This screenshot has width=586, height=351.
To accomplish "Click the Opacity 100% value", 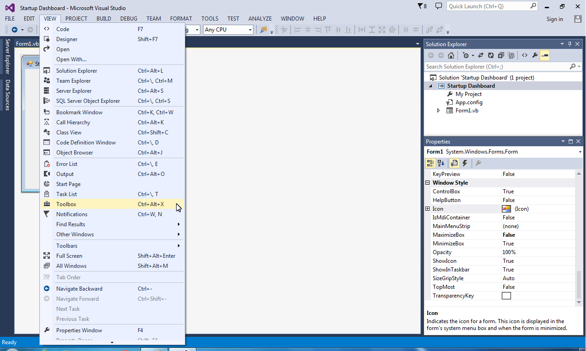I will coord(509,252).
